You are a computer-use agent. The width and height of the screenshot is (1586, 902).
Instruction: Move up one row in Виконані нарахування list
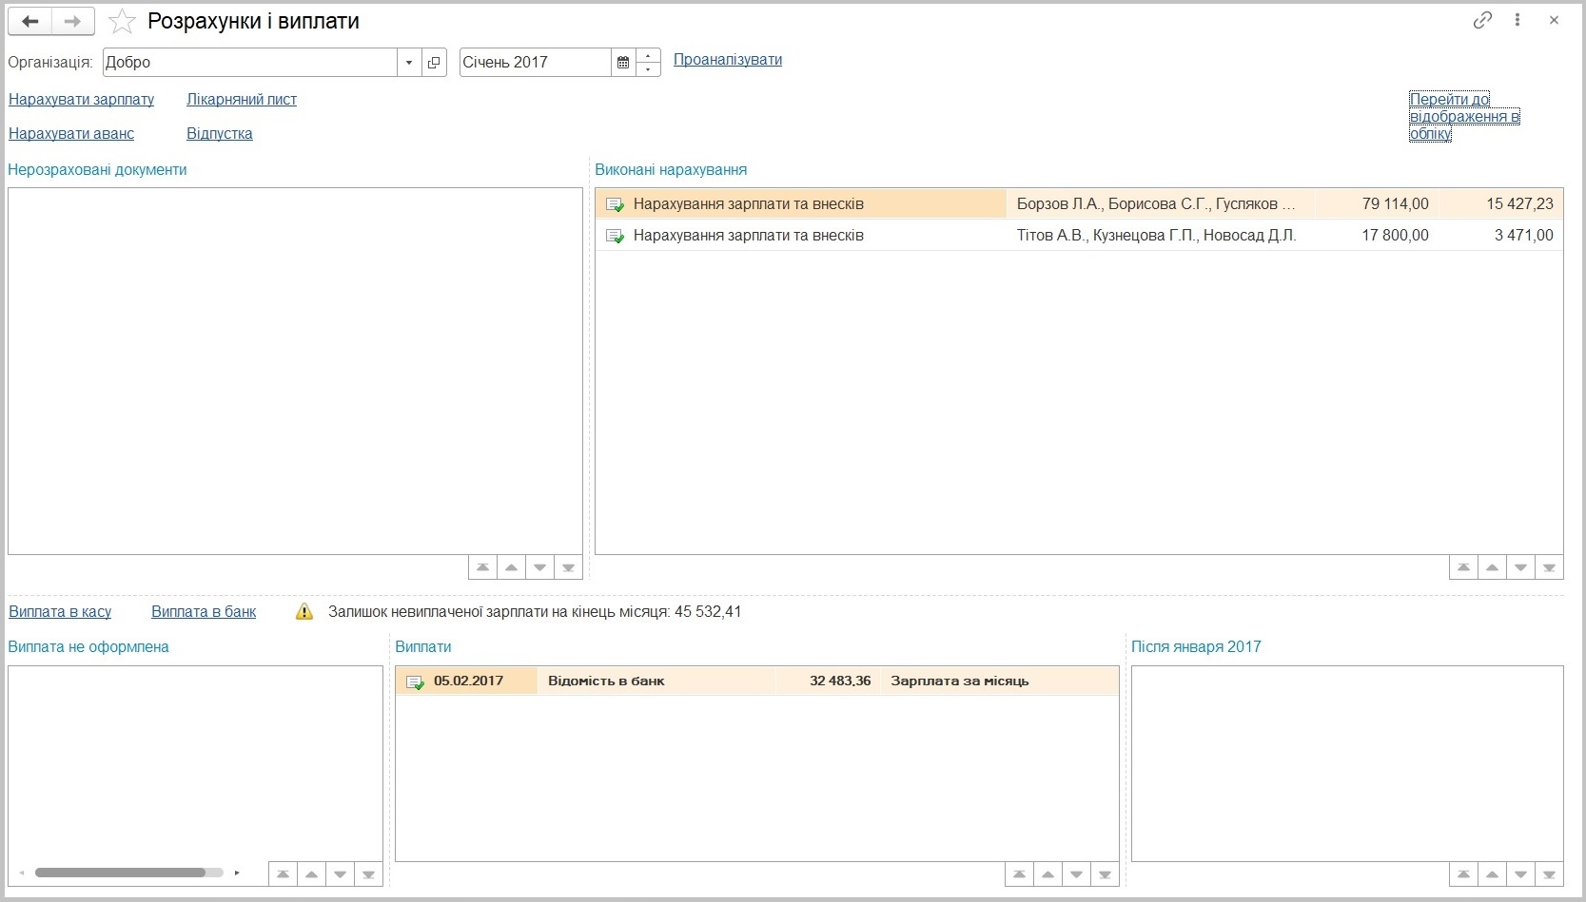click(x=1492, y=567)
